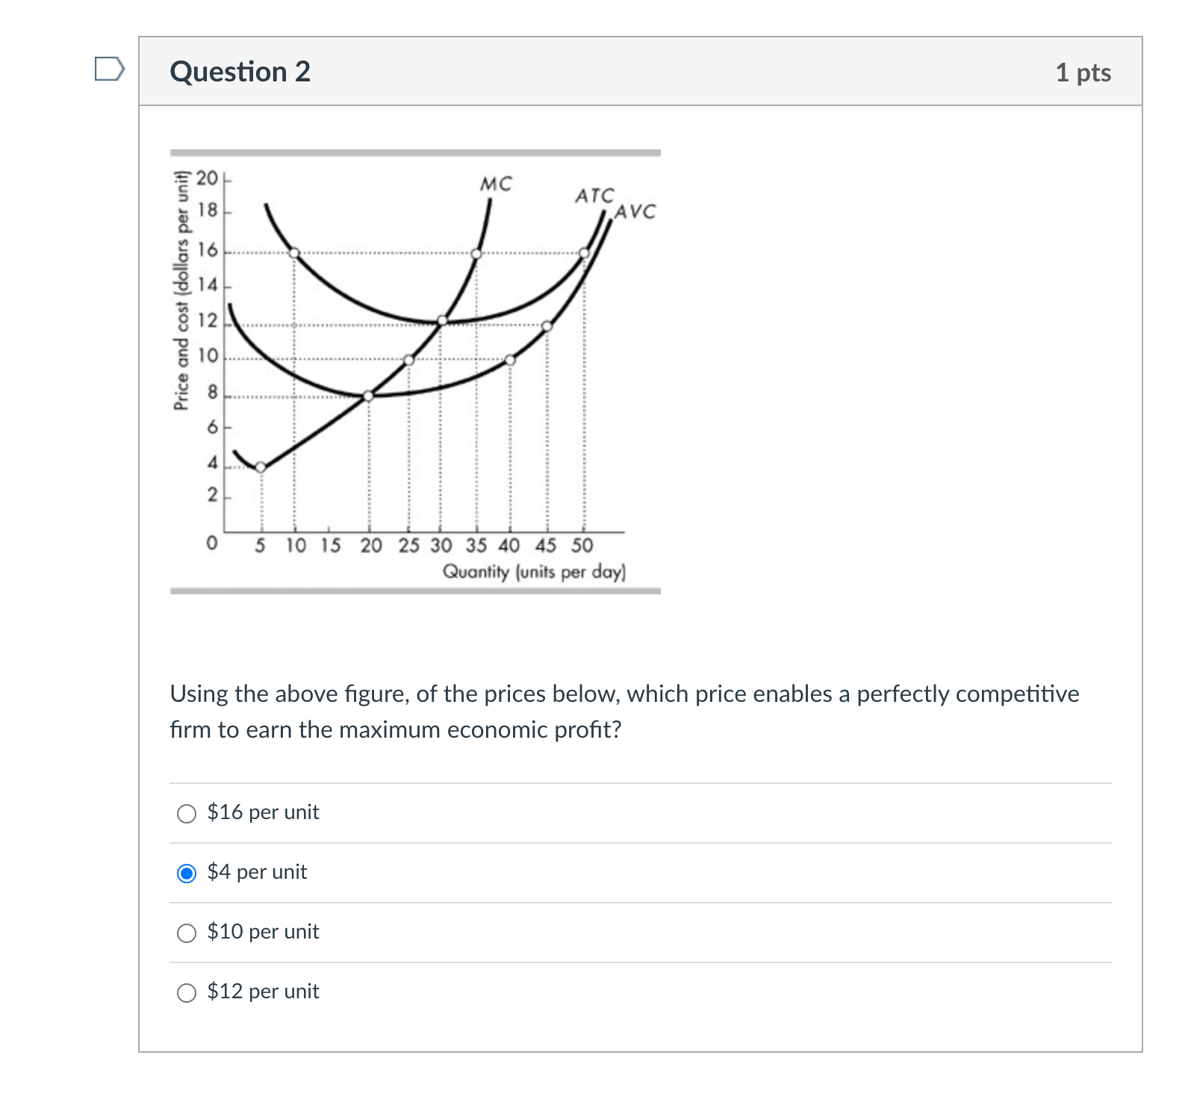Click the AVC curve label in the figure

pos(634,211)
